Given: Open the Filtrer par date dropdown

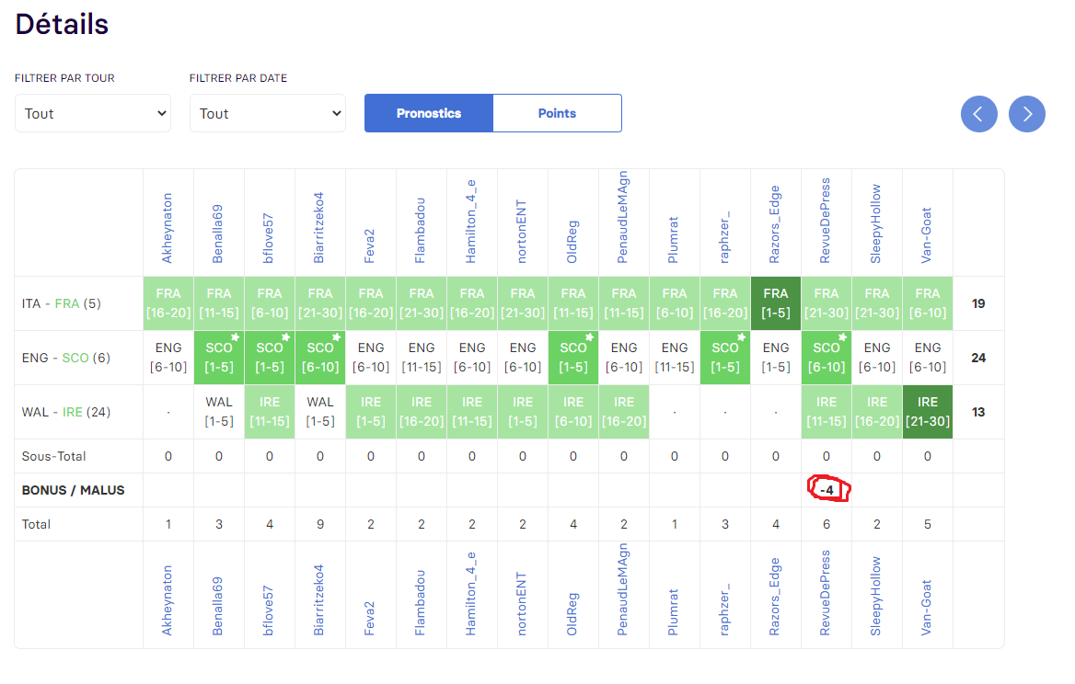Looking at the screenshot, I should (268, 113).
